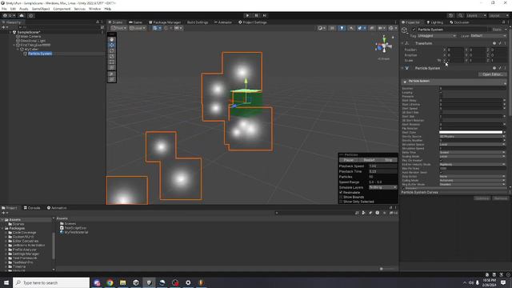Toggle the Scene view lighting bulb icon
The width and height of the screenshot is (512, 288).
342,28
